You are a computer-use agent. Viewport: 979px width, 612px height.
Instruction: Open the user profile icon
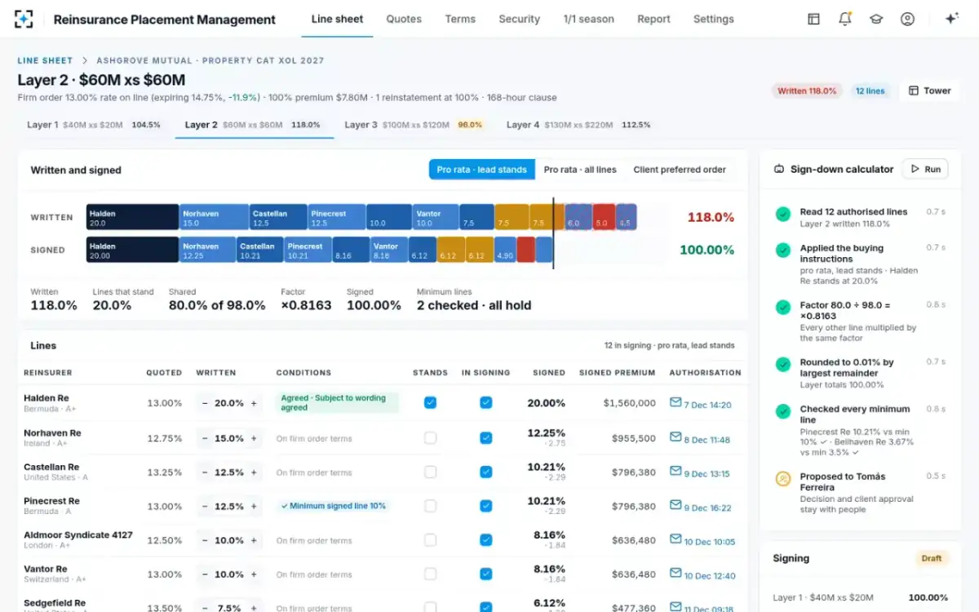click(907, 19)
